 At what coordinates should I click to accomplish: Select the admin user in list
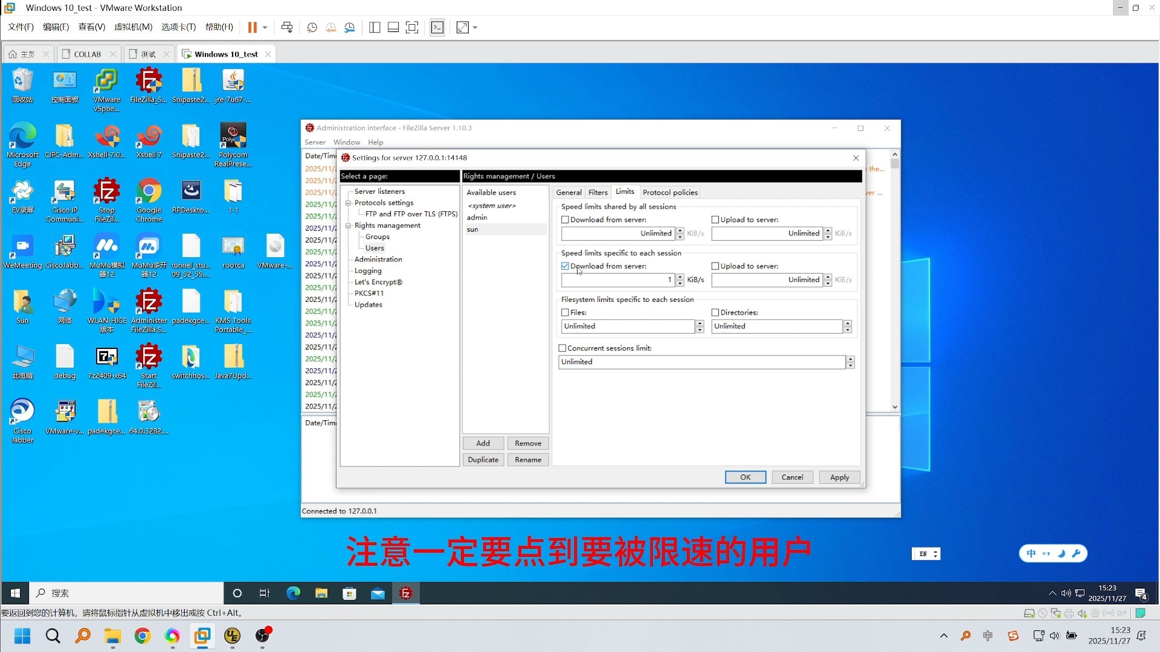pyautogui.click(x=505, y=217)
